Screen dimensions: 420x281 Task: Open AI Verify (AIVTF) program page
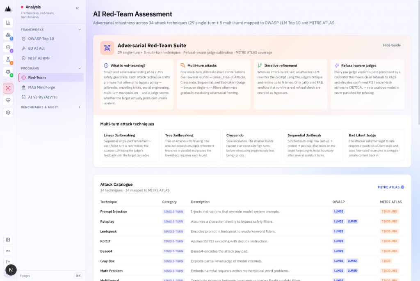pos(51,97)
